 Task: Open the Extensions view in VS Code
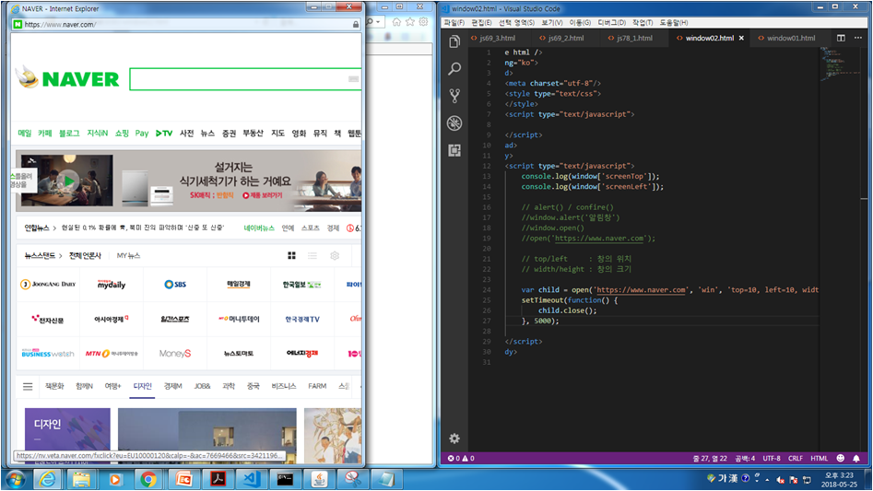454,150
